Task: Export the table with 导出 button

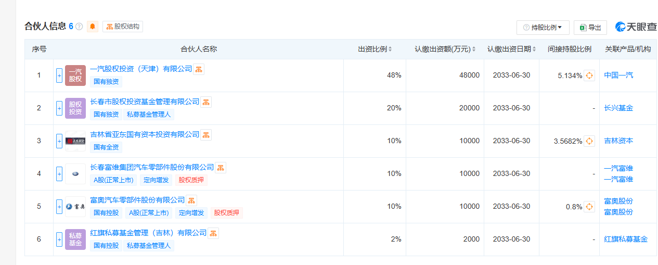Action: point(590,28)
